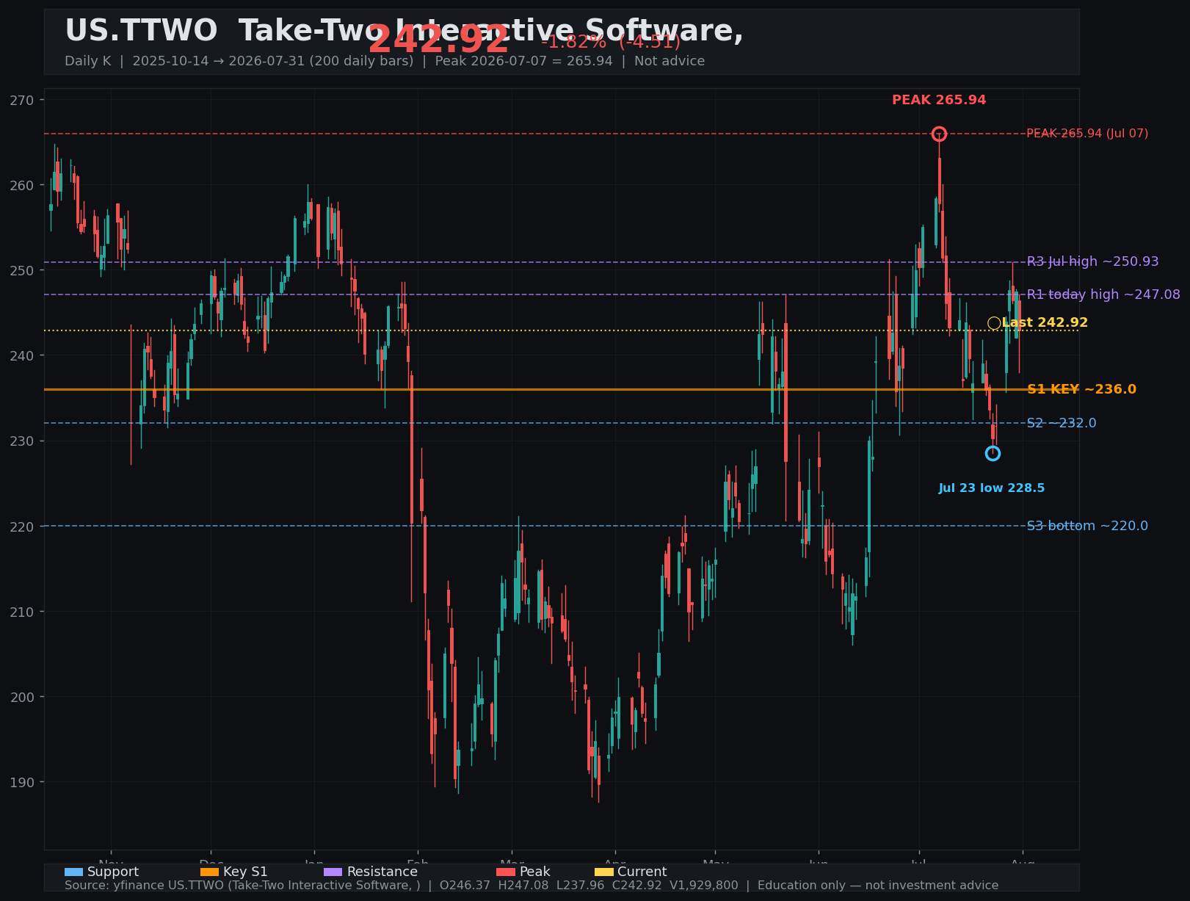
Task: Click the 'L237.96' low value in the footer
Action: coord(581,886)
